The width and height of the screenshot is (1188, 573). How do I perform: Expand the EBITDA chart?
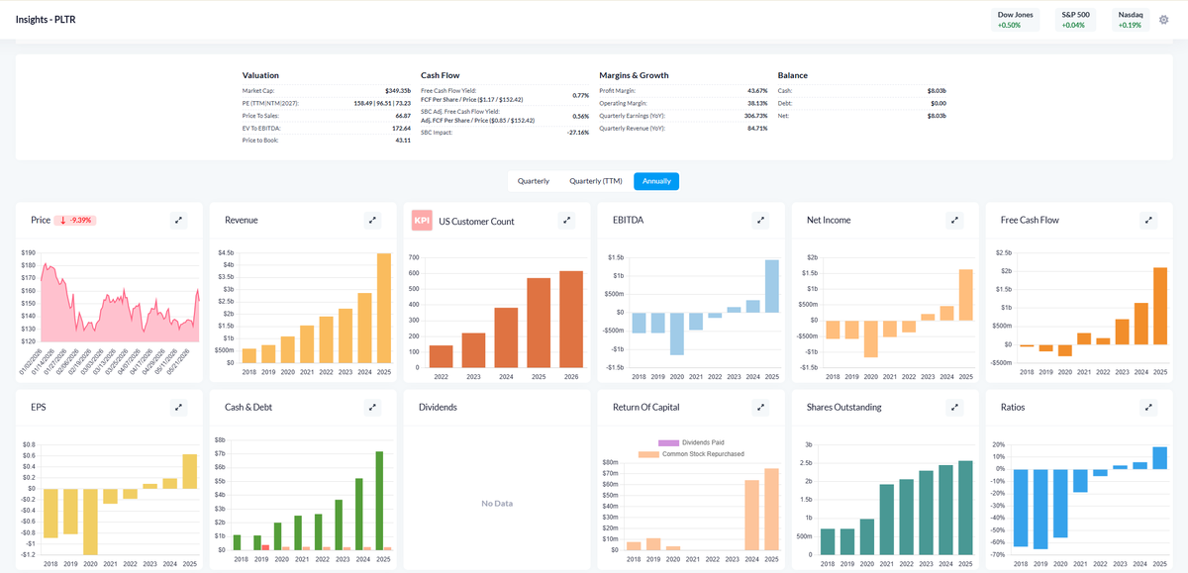point(760,221)
